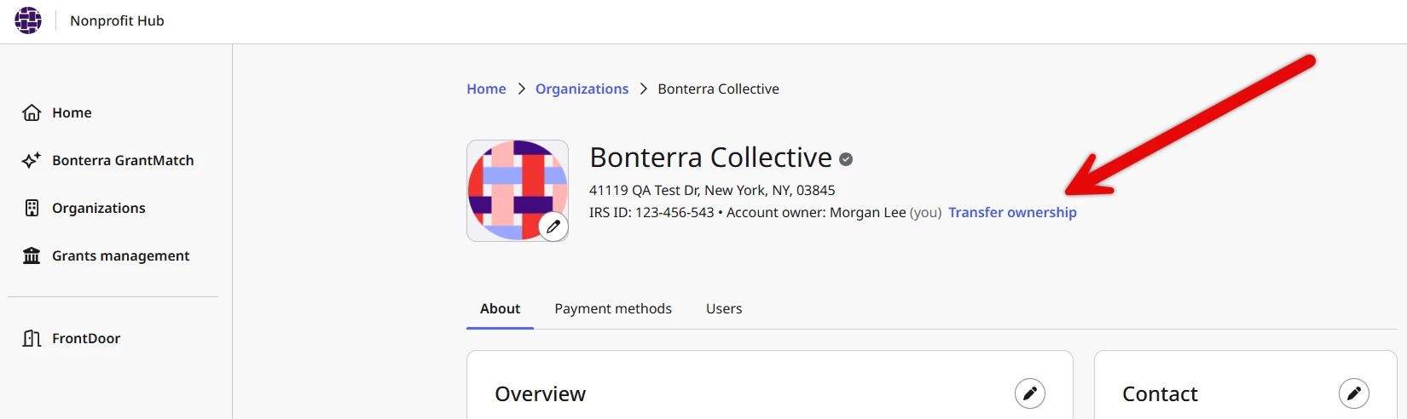Click the Bonterra logo in the header
1407x419 pixels.
[28, 20]
